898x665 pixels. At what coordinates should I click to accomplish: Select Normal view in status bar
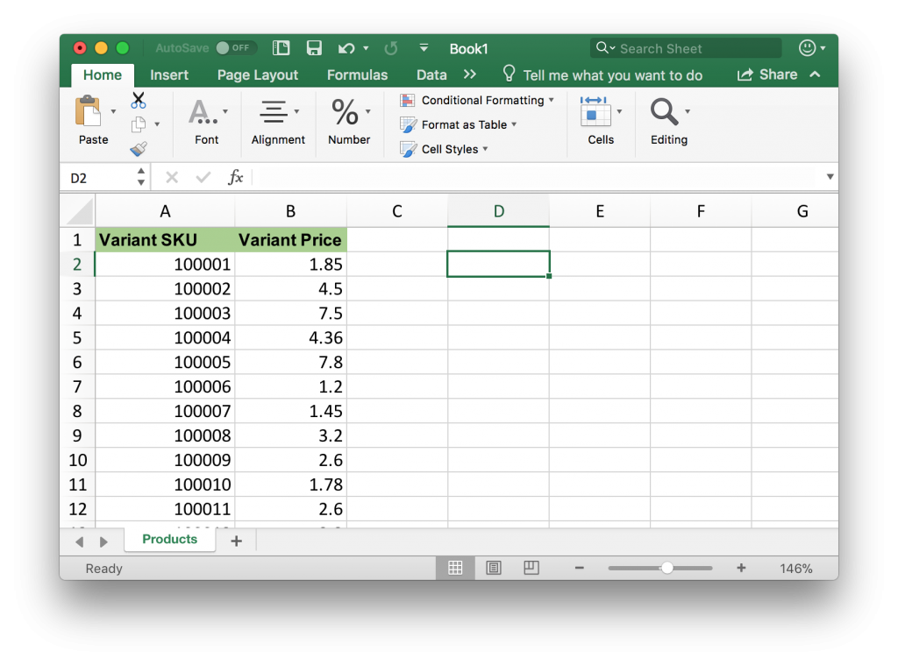point(455,569)
